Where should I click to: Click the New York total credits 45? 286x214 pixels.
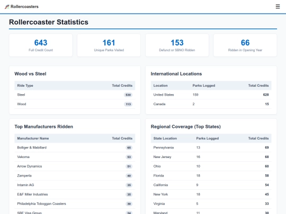point(267,194)
